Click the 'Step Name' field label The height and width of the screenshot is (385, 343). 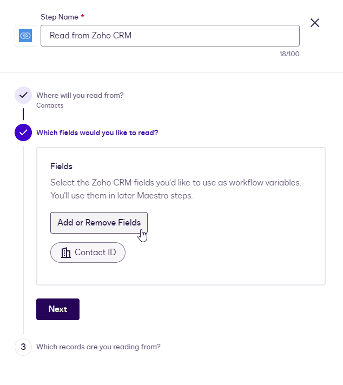point(59,17)
